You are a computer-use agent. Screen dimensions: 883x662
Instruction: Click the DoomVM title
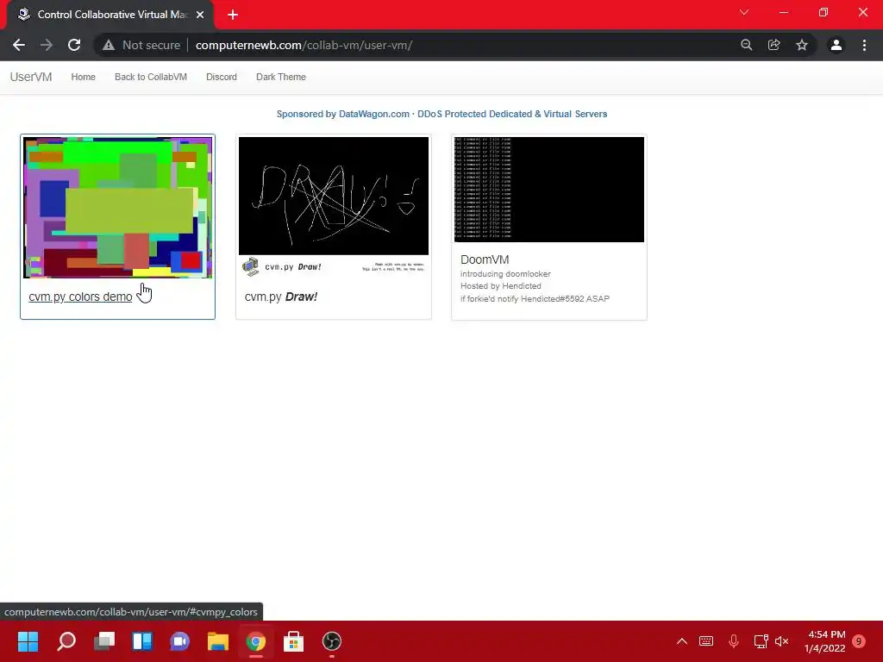[485, 259]
